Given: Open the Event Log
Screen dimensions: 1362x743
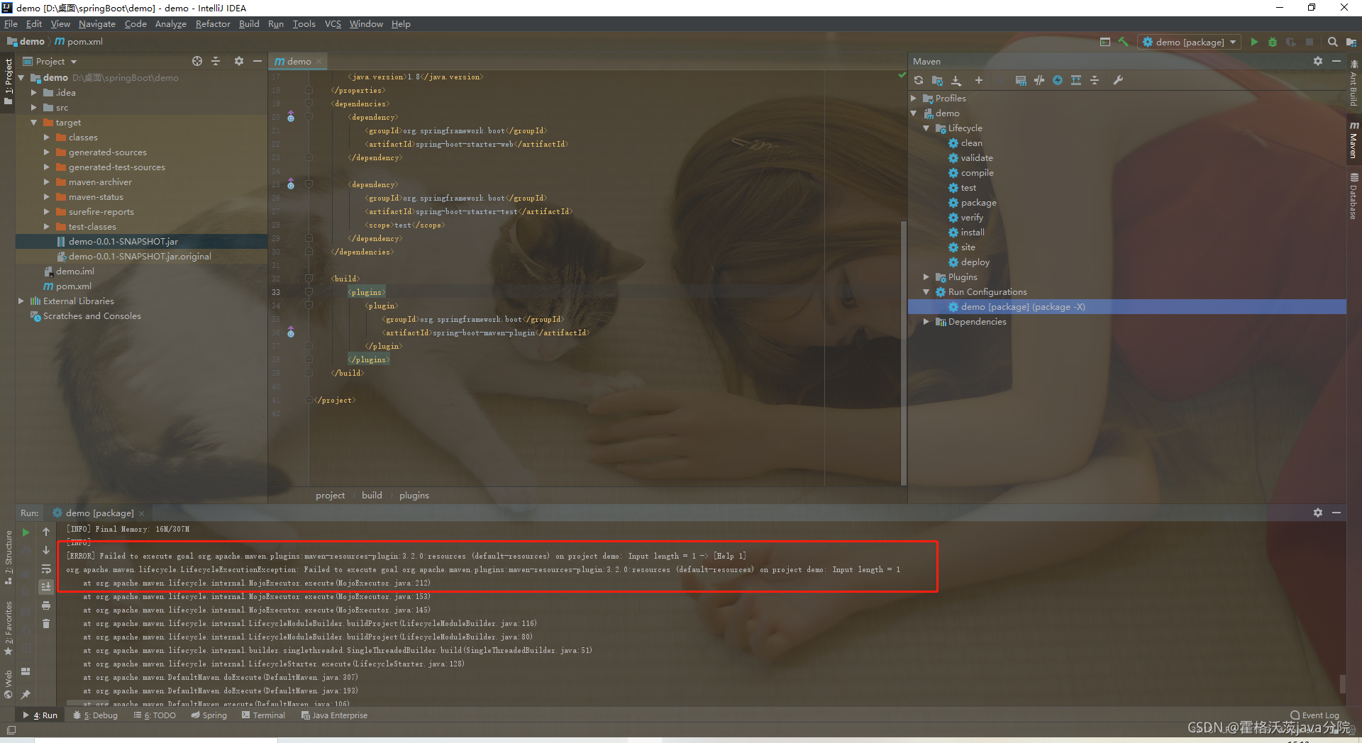Looking at the screenshot, I should click(1314, 715).
